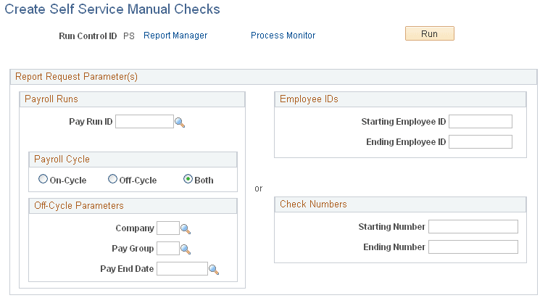Focus the Starting Employee ID field
The height and width of the screenshot is (298, 540).
point(481,122)
